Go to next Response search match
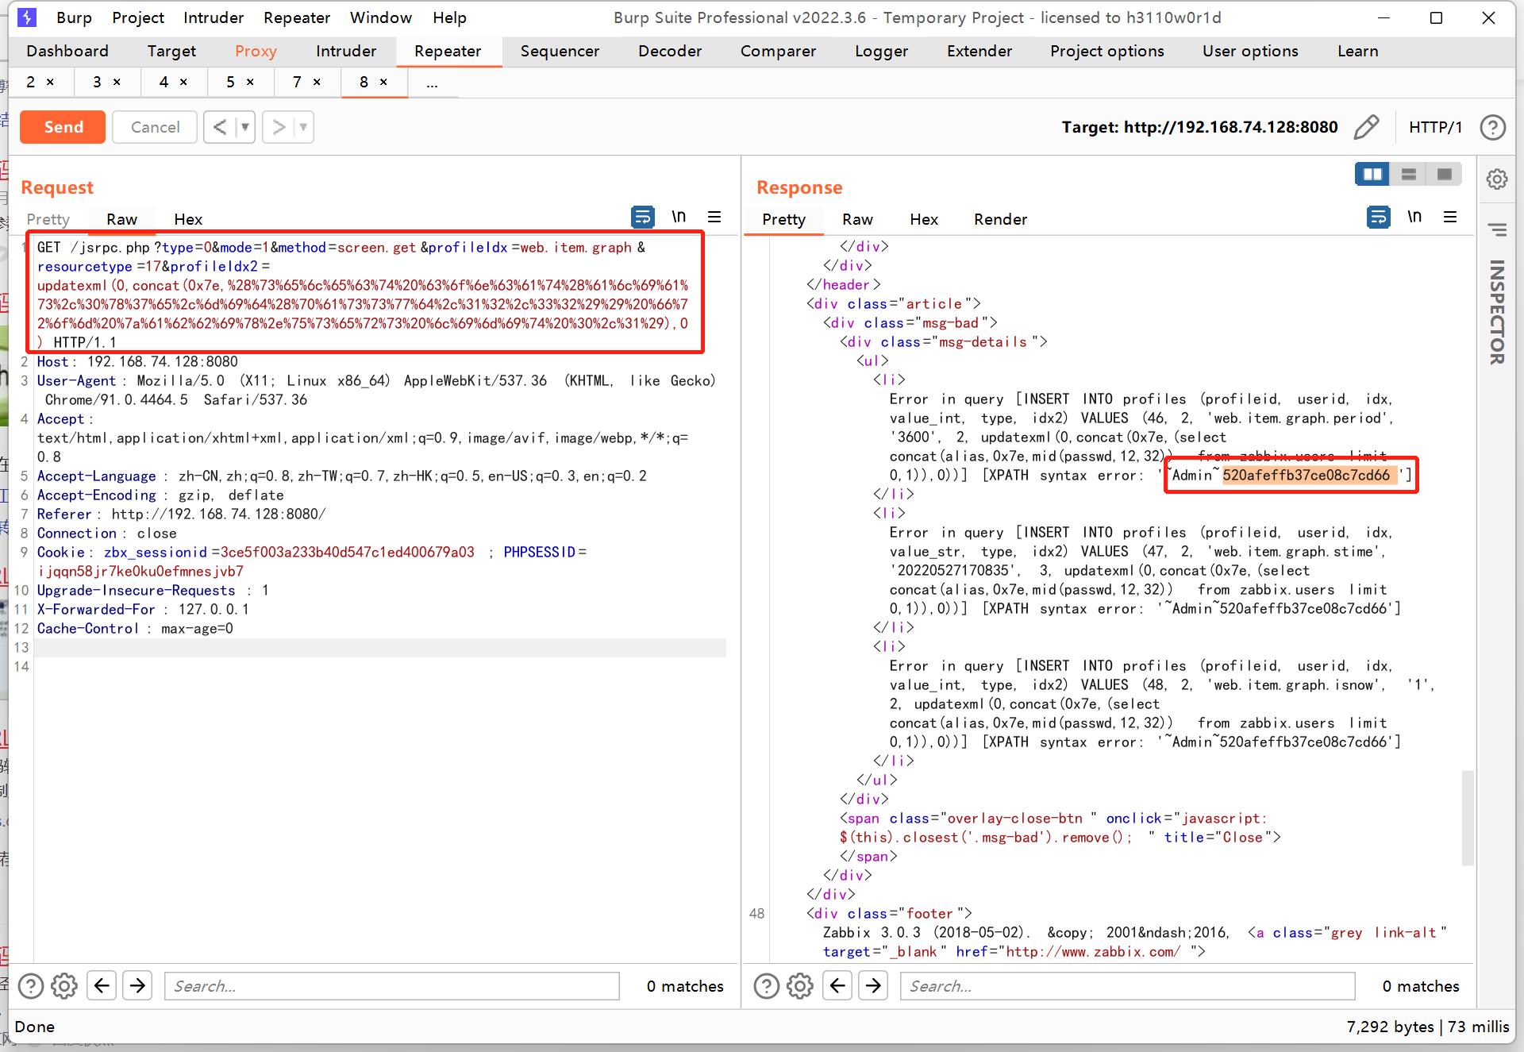1524x1052 pixels. 874,986
